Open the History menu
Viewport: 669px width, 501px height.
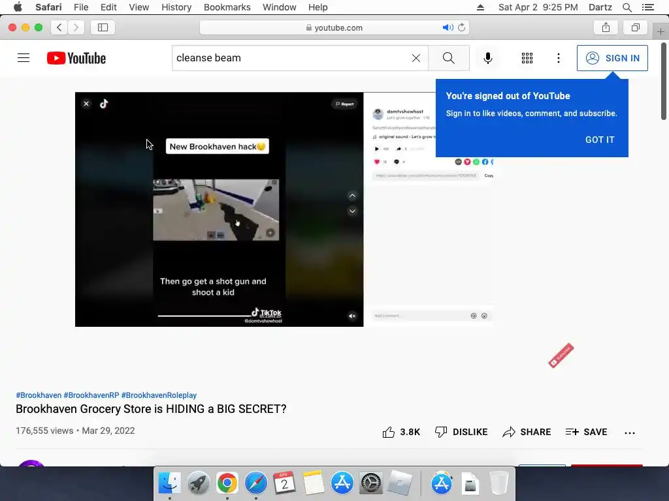[176, 7]
